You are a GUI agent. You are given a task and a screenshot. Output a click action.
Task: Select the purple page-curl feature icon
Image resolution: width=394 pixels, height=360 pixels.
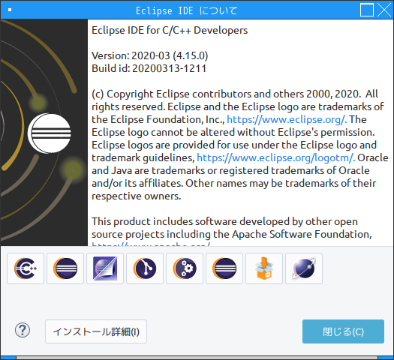105,268
